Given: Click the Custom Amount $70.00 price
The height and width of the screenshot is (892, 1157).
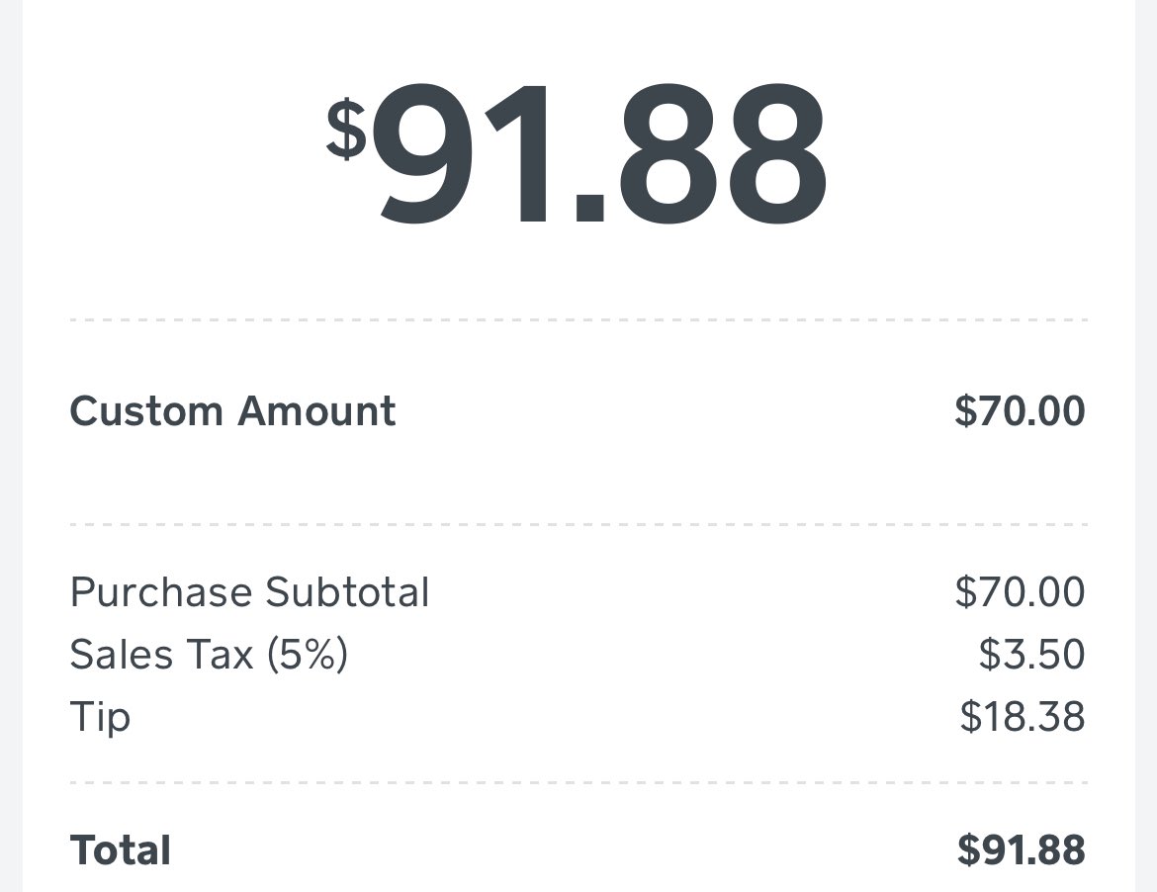Looking at the screenshot, I should (x=1020, y=411).
